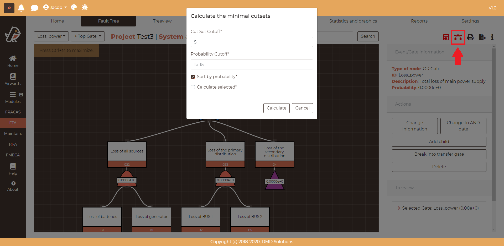
Task: Open the Jacob user dropdown
Action: click(55, 7)
